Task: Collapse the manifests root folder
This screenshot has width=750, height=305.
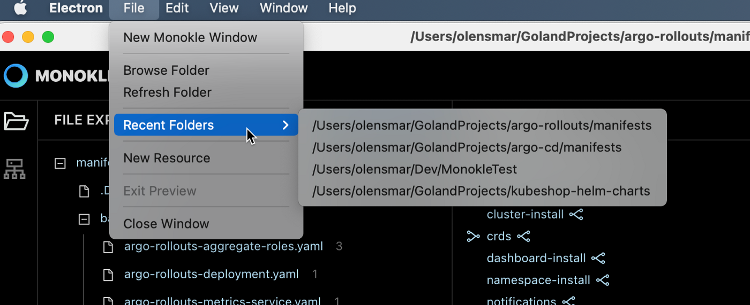Action: pyautogui.click(x=60, y=163)
